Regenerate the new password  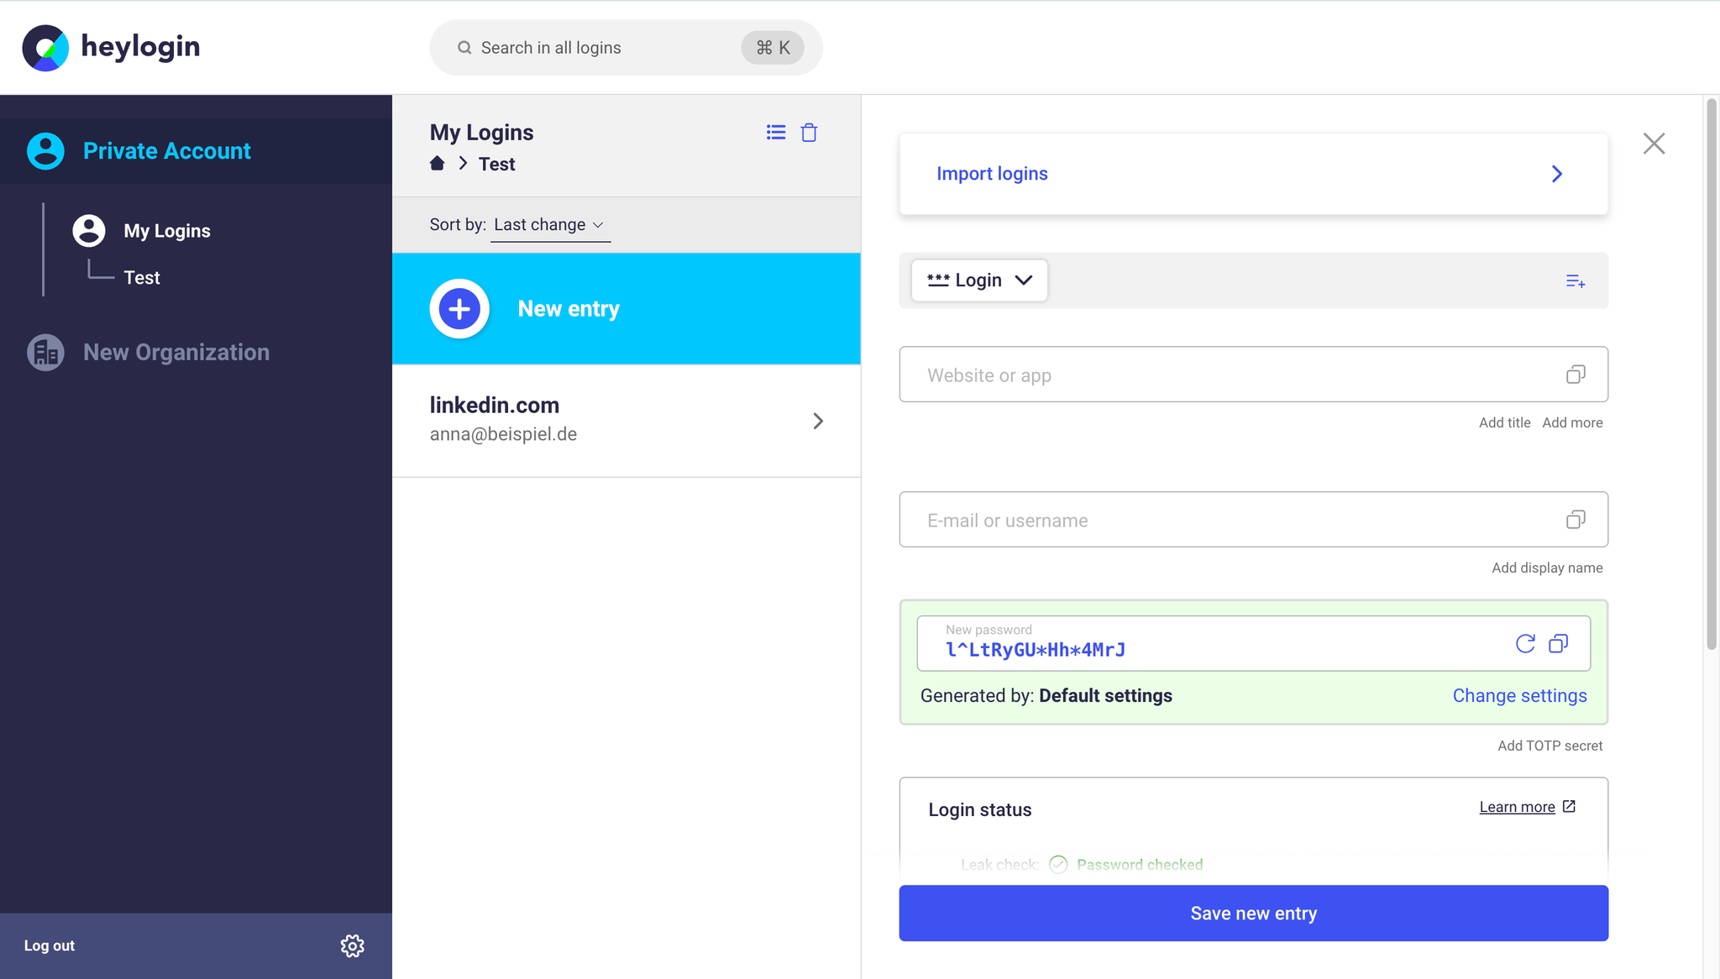tap(1525, 644)
